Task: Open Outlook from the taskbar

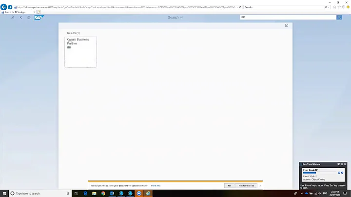Action: (112, 193)
